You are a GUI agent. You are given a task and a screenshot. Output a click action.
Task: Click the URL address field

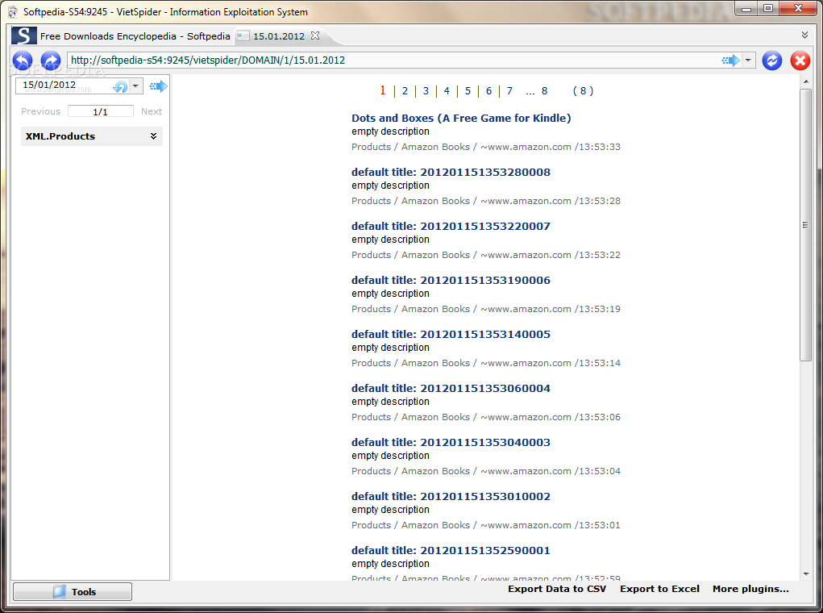[x=393, y=60]
